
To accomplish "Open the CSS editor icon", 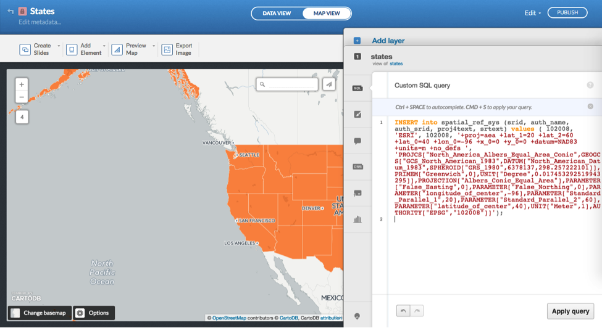I will tap(357, 166).
